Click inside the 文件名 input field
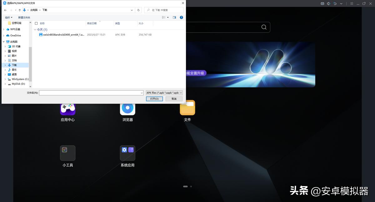This screenshot has width=375, height=202. pyautogui.click(x=91, y=93)
